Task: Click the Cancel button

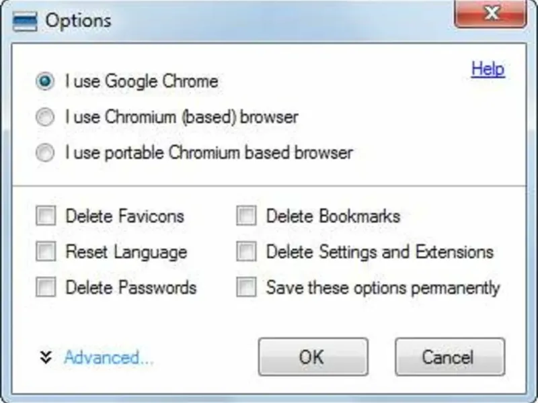Action: pos(449,357)
